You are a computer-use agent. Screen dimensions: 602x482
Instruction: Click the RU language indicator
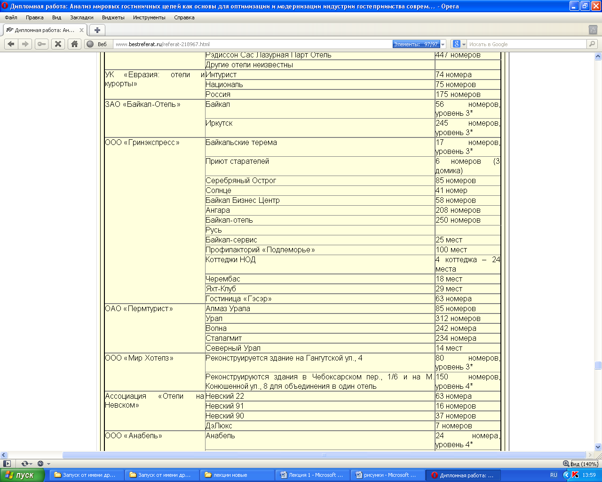pos(554,475)
